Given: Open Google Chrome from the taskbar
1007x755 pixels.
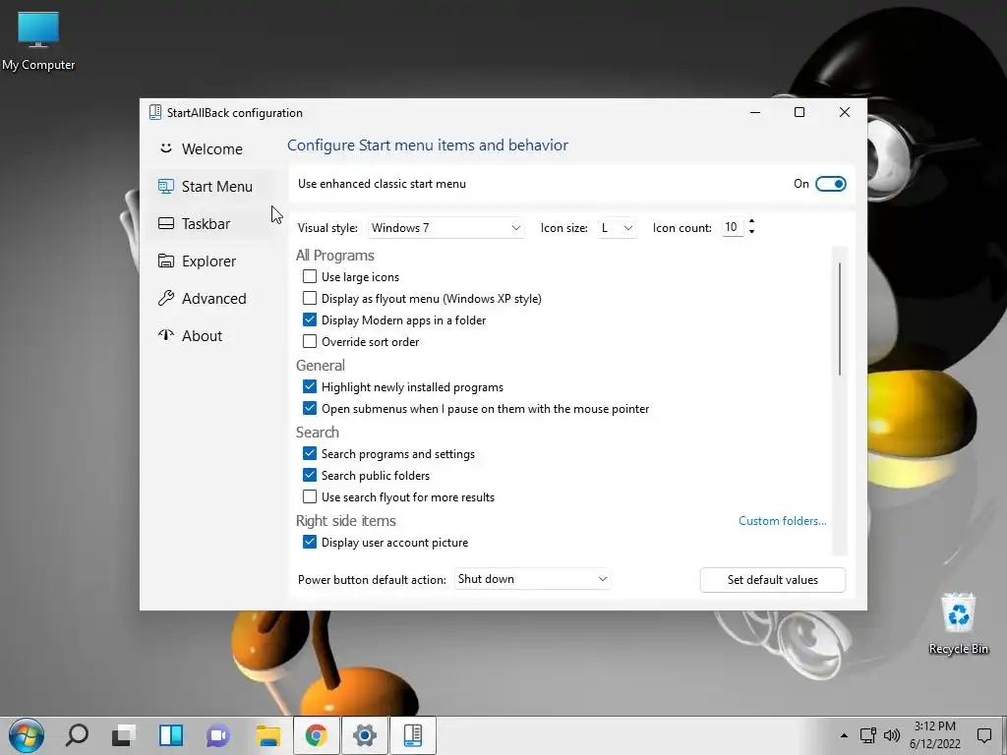Looking at the screenshot, I should click(316, 735).
